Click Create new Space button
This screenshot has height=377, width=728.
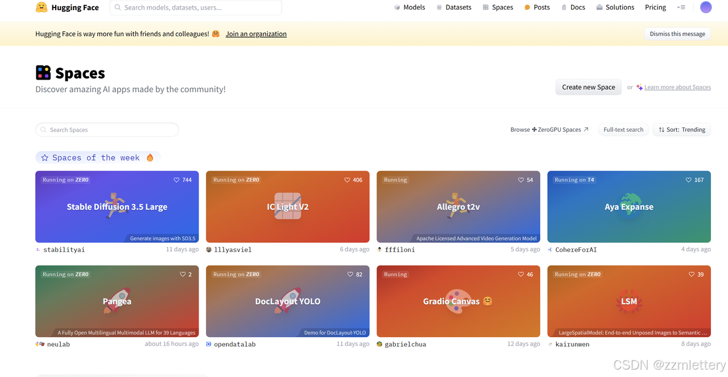pos(589,87)
